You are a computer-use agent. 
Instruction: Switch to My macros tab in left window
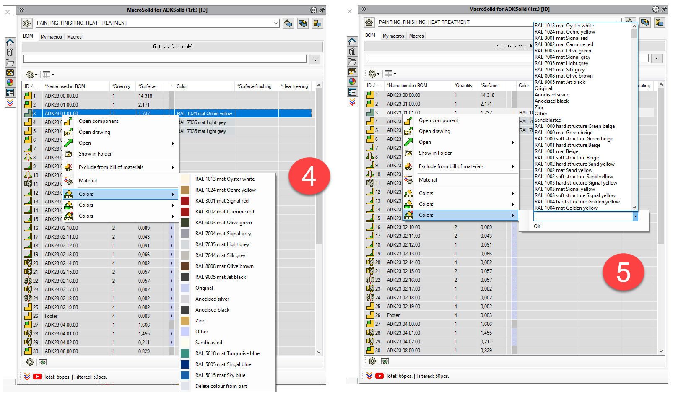51,37
